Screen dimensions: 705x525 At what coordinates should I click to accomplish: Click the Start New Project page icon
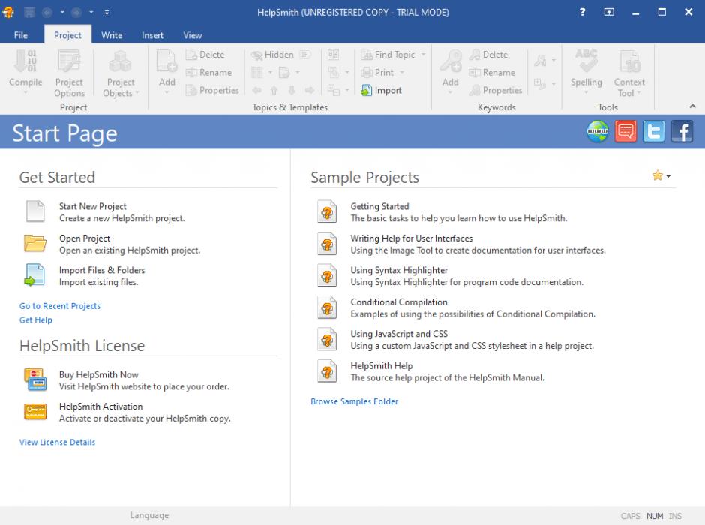[x=35, y=211]
